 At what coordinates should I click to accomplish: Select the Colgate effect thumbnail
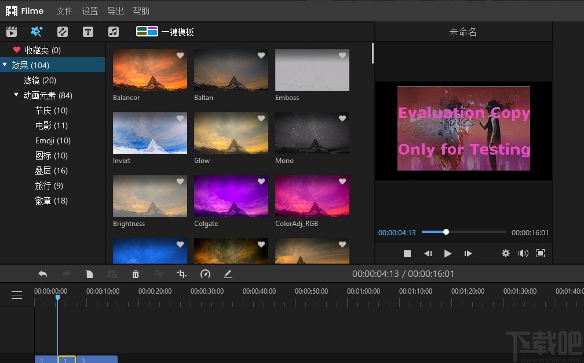click(x=231, y=195)
